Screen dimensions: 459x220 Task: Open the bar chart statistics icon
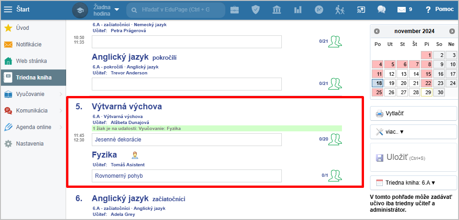click(x=298, y=10)
